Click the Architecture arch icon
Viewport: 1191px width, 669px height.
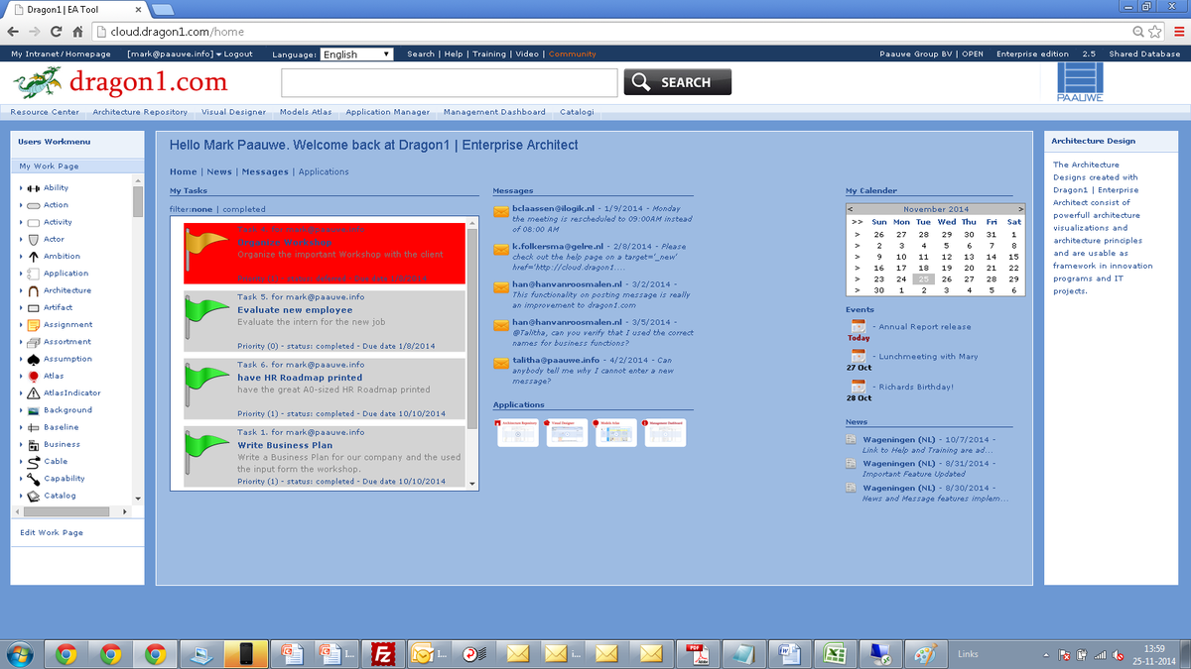pyautogui.click(x=33, y=290)
